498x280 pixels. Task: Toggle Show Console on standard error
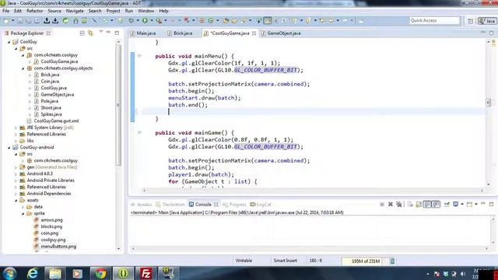(x=436, y=204)
